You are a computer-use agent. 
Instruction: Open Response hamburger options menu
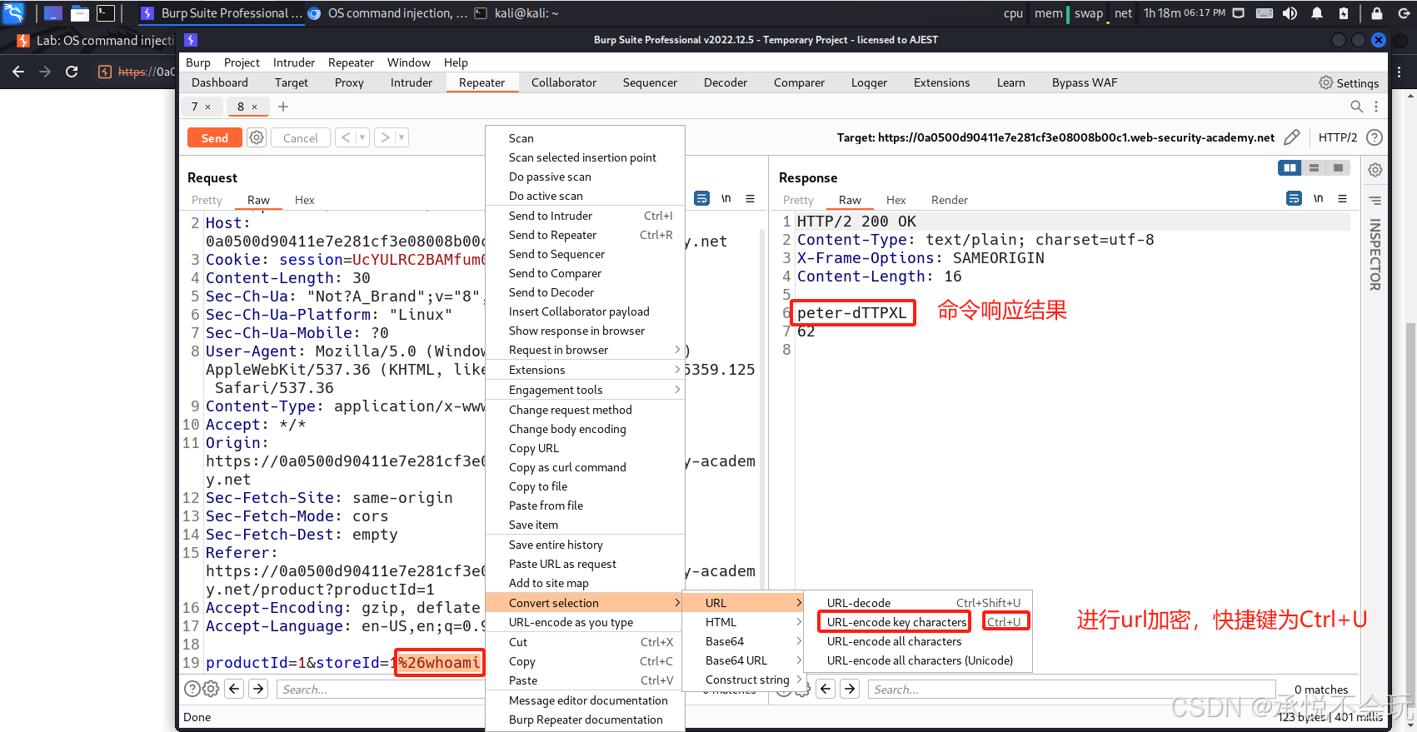tap(1343, 198)
